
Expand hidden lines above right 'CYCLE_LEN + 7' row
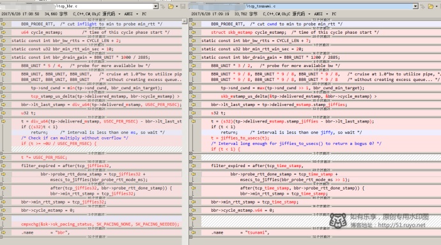tap(190, 36)
